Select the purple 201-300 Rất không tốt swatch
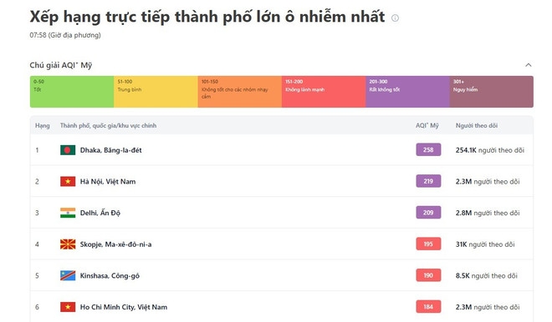The width and height of the screenshot is (552, 322). click(407, 92)
